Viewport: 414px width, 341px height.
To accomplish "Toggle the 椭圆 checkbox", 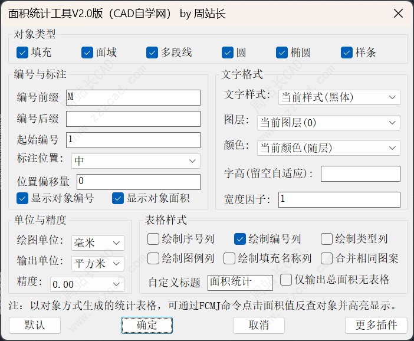I will (281, 53).
